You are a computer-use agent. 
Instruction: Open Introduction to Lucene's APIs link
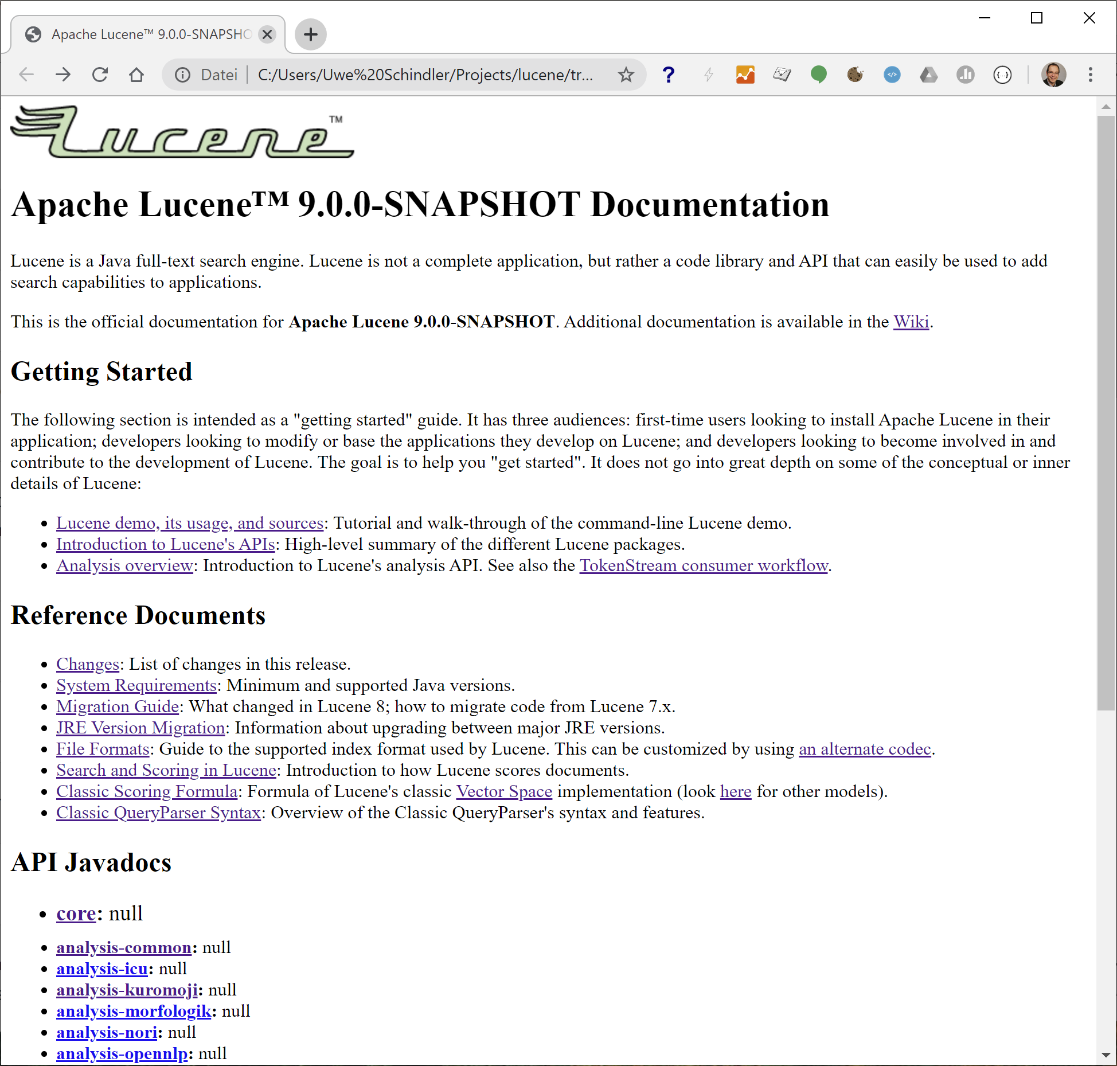coord(166,544)
